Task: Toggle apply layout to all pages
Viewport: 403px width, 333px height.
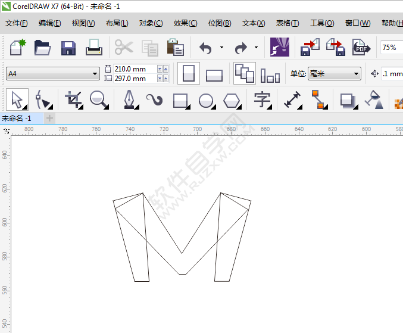Action: [244, 73]
